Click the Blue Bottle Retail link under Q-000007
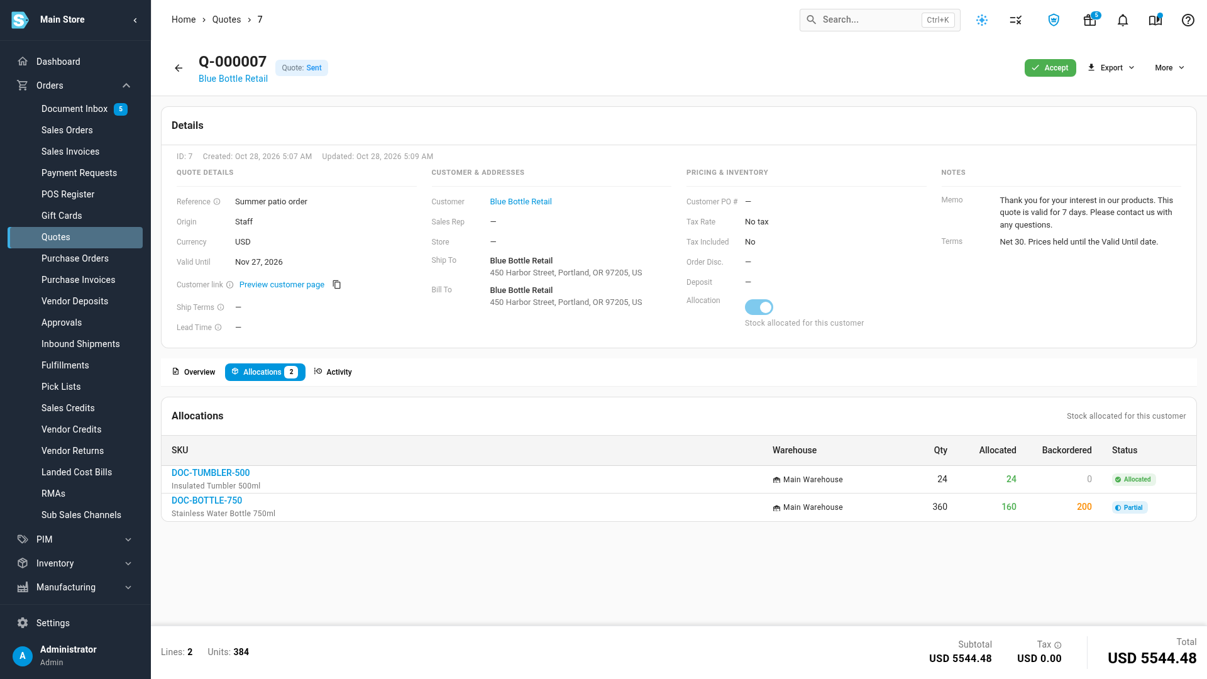Image resolution: width=1207 pixels, height=679 pixels. (233, 79)
